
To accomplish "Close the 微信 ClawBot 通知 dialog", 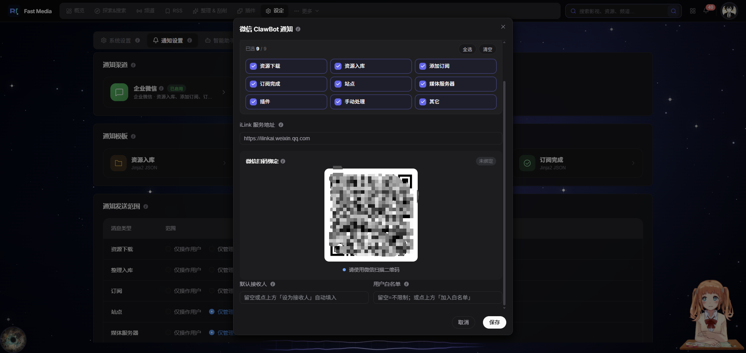I will pyautogui.click(x=503, y=27).
